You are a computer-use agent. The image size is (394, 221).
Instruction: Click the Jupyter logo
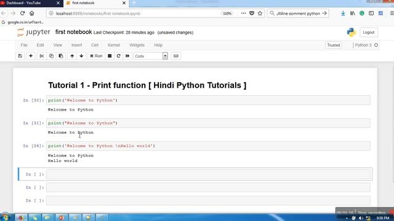[x=34, y=33]
